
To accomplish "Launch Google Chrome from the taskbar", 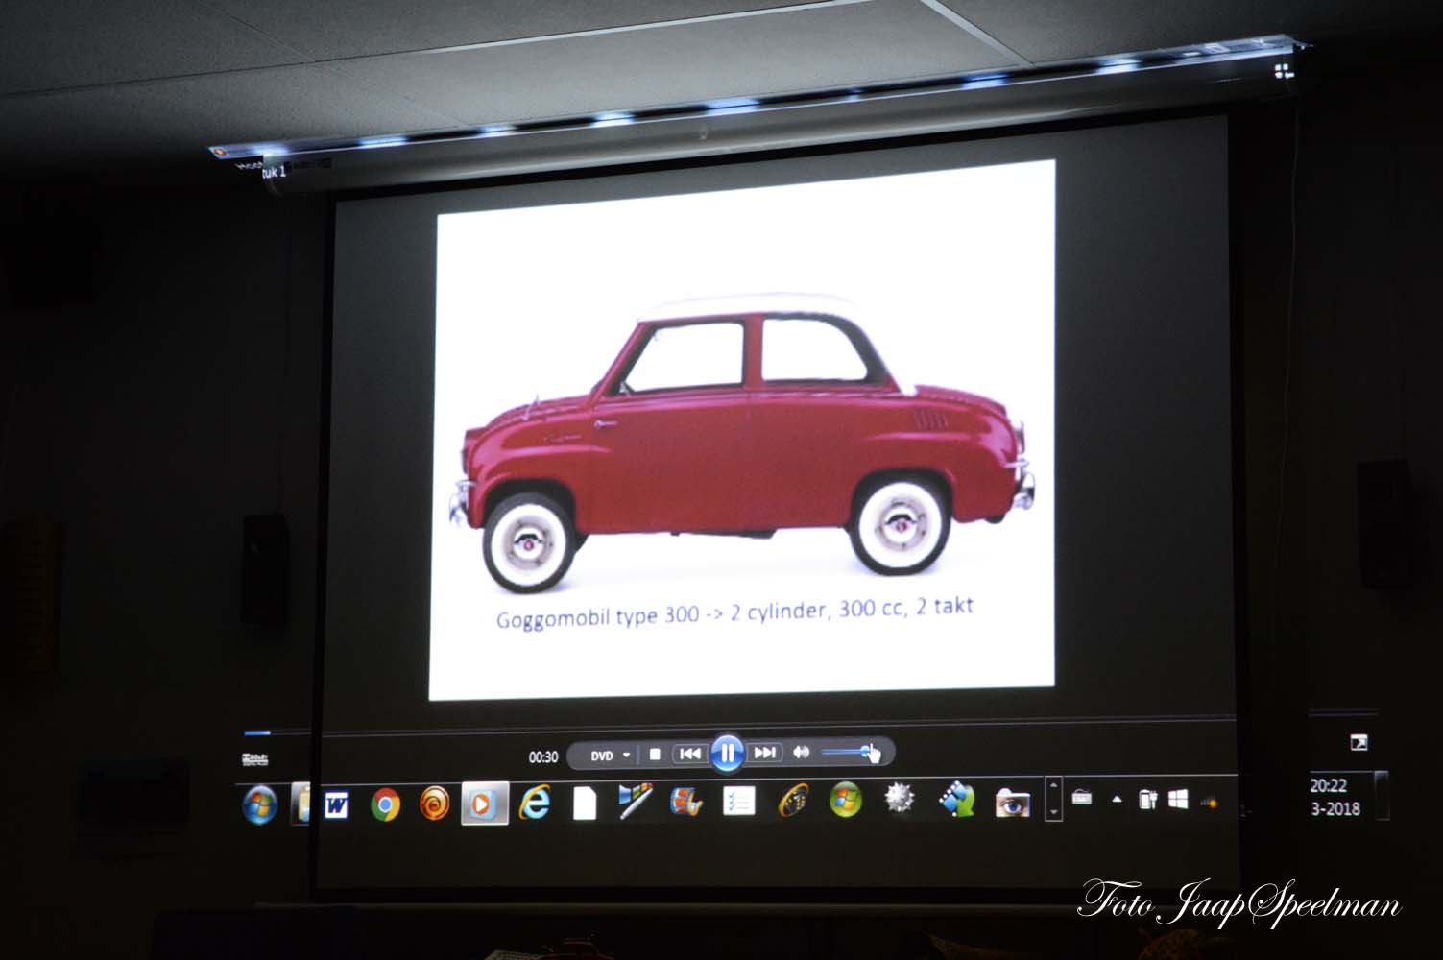I will coord(385,804).
